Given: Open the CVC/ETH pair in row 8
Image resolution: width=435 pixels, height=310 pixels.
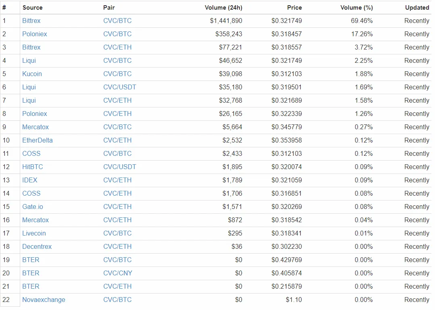Looking at the screenshot, I should pyautogui.click(x=117, y=114).
